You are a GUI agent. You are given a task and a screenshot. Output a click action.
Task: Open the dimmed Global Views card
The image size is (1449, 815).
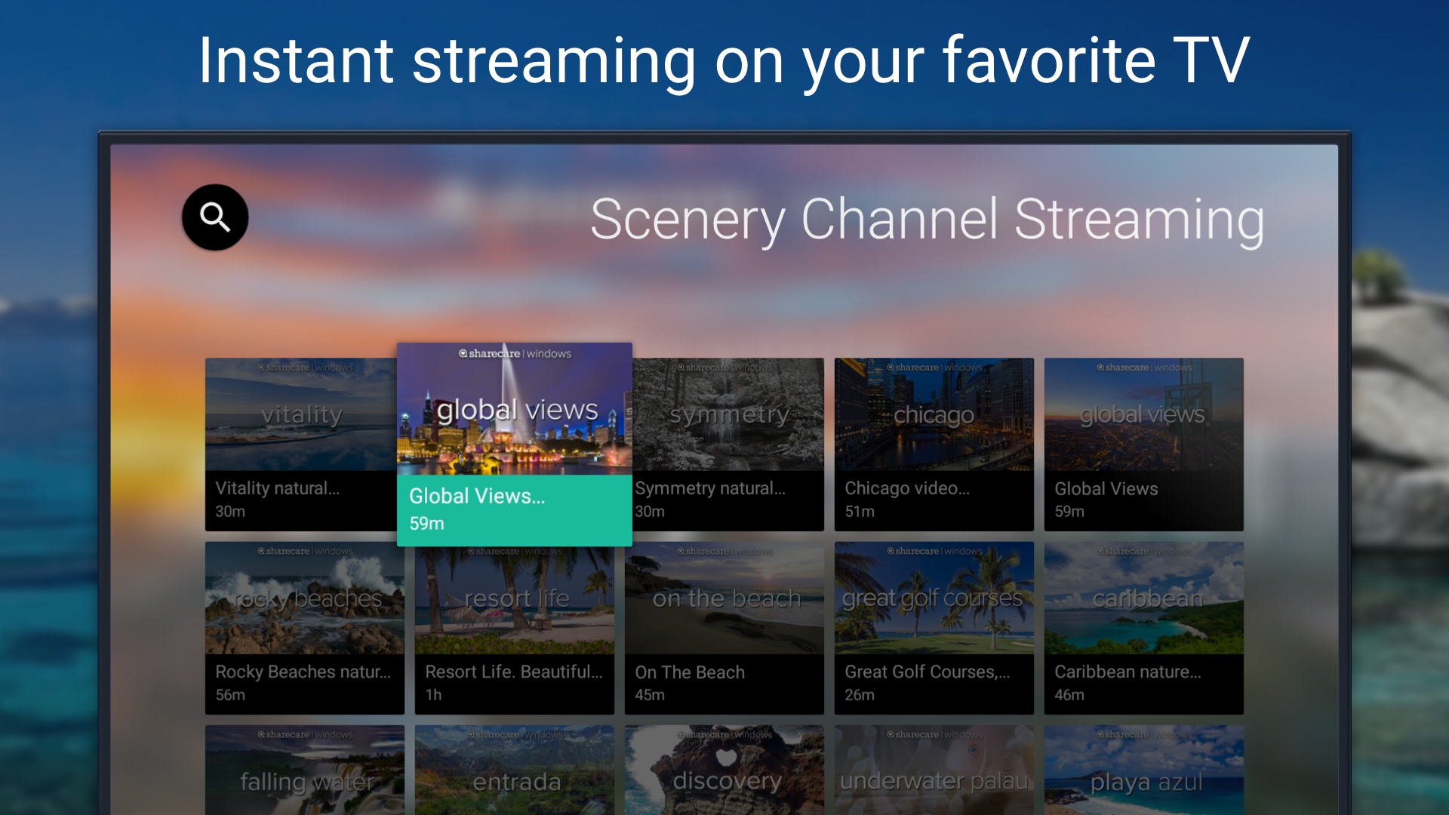coord(1144,444)
